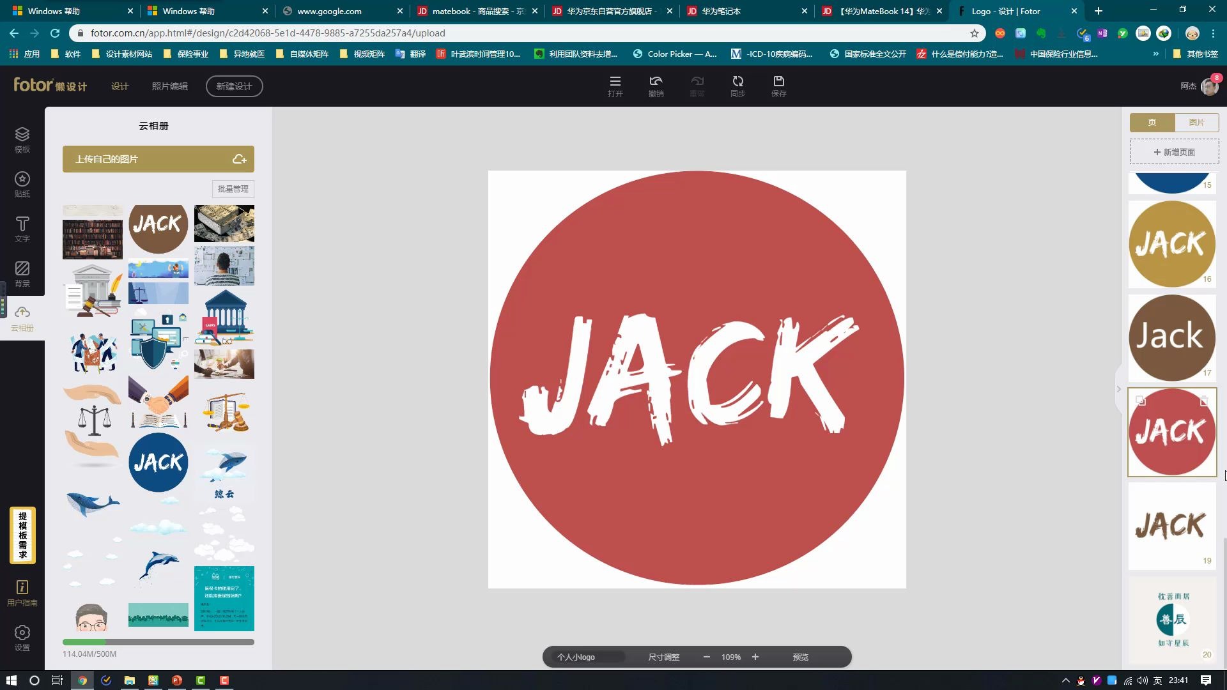
Task: Reload the page in Chrome
Action: (x=55, y=33)
